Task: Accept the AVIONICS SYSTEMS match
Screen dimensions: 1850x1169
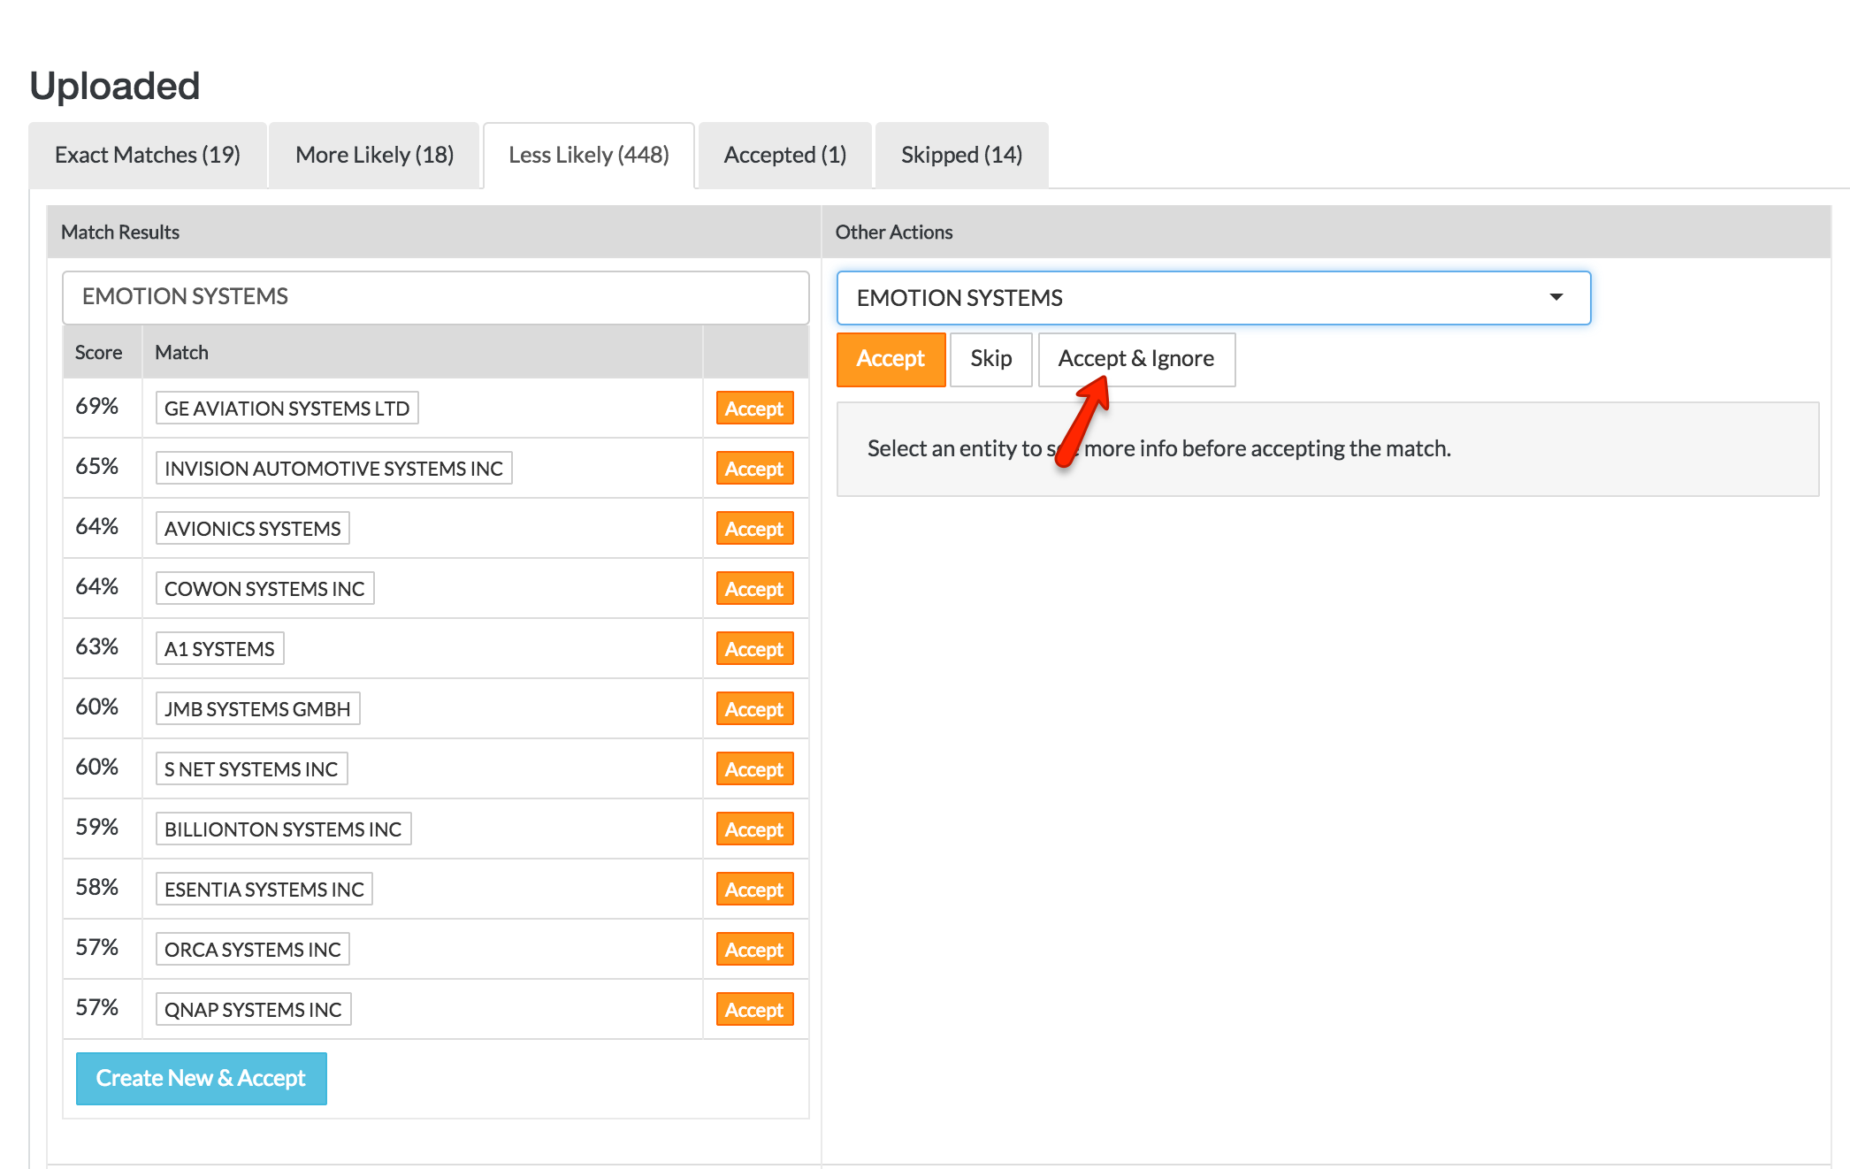Action: point(754,529)
